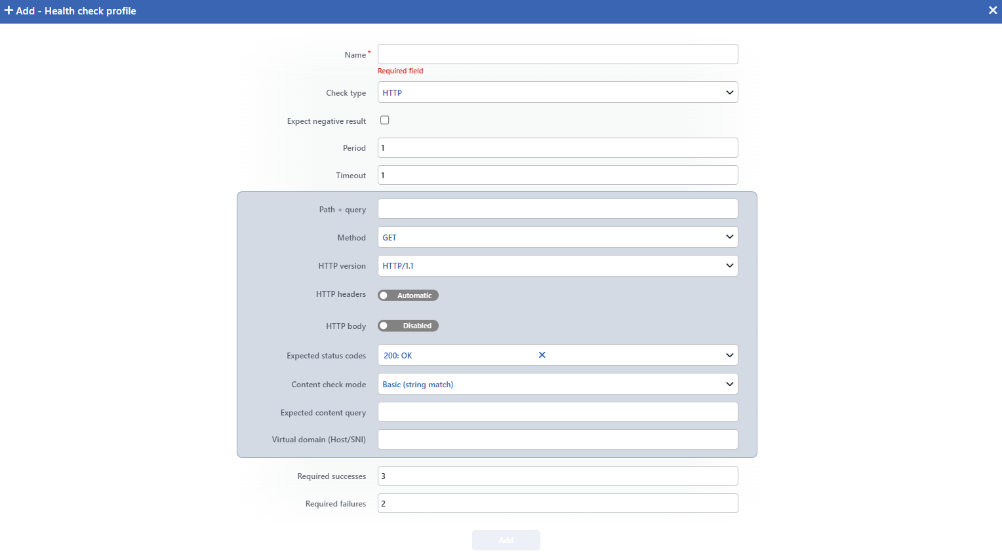Viewport: 1002px width, 555px height.
Task: Click the Required failures field
Action: [558, 503]
